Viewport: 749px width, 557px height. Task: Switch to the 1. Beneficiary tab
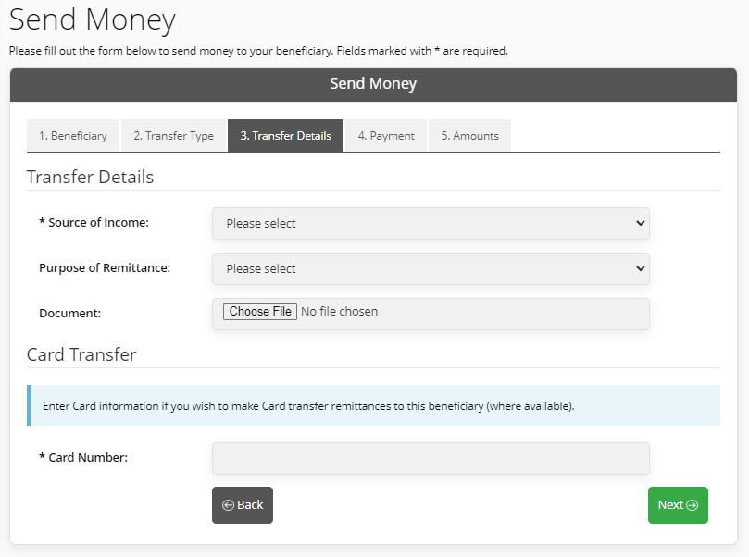(73, 136)
